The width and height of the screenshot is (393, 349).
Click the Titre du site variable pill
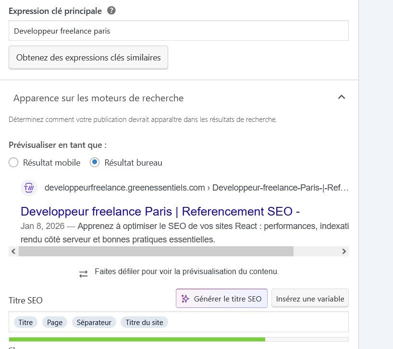[x=144, y=322]
